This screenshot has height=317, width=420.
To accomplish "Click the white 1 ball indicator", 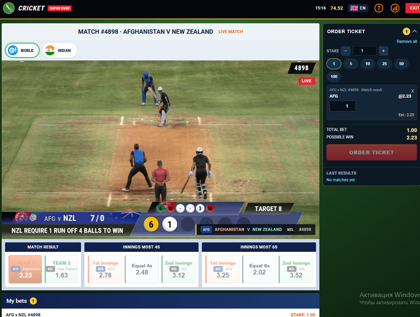I will coord(169,224).
